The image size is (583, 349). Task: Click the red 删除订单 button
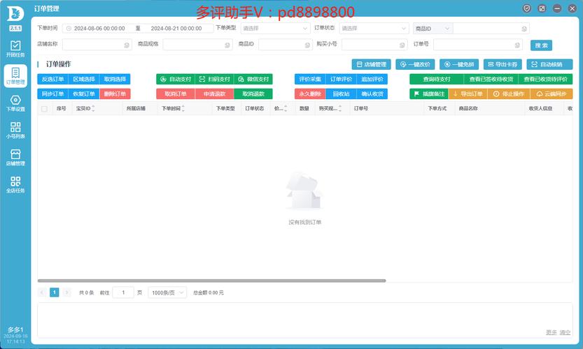pos(115,94)
